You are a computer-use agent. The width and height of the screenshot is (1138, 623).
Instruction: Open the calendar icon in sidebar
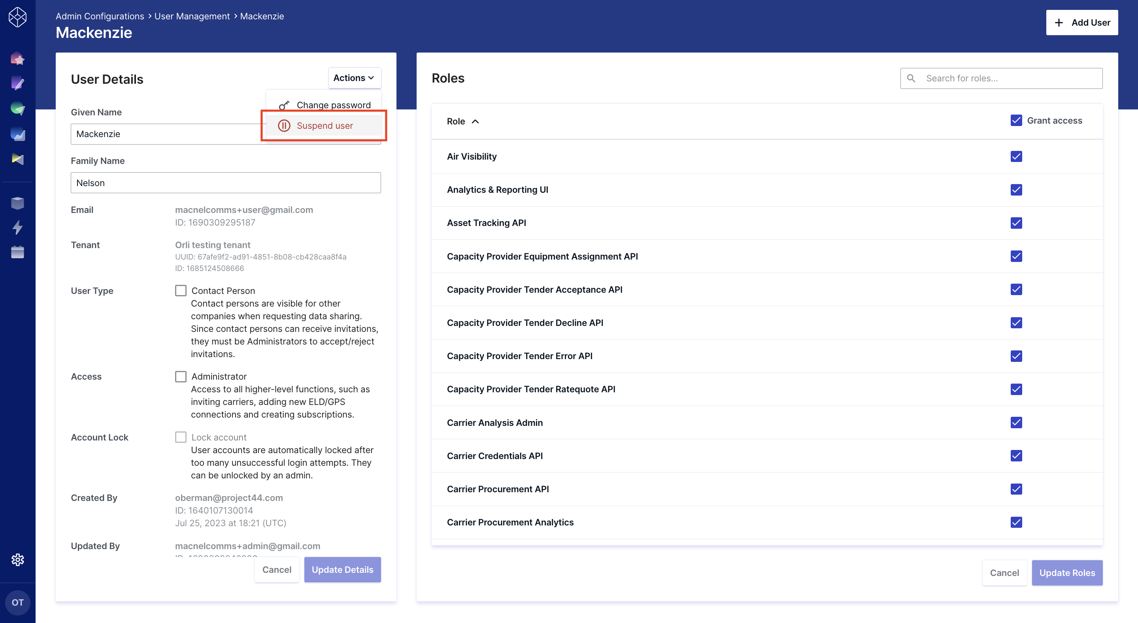tap(18, 252)
